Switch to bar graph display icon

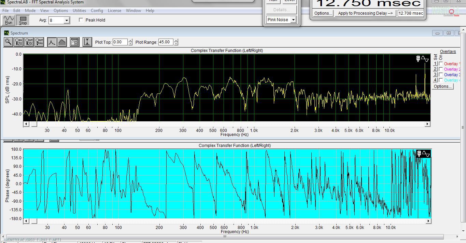tap(62, 42)
